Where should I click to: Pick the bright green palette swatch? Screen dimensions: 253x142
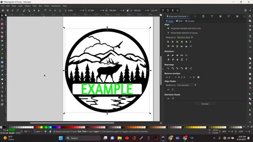46,127
